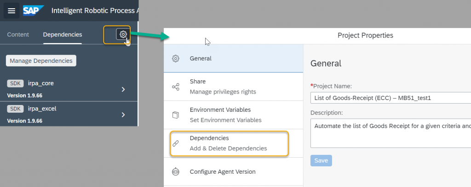The width and height of the screenshot is (471, 187).
Task: Click the Manage Dependencies button
Action: 41,61
